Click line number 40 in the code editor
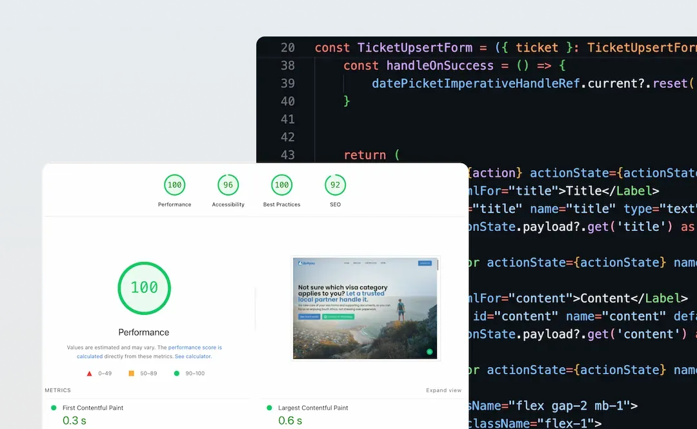 point(288,101)
